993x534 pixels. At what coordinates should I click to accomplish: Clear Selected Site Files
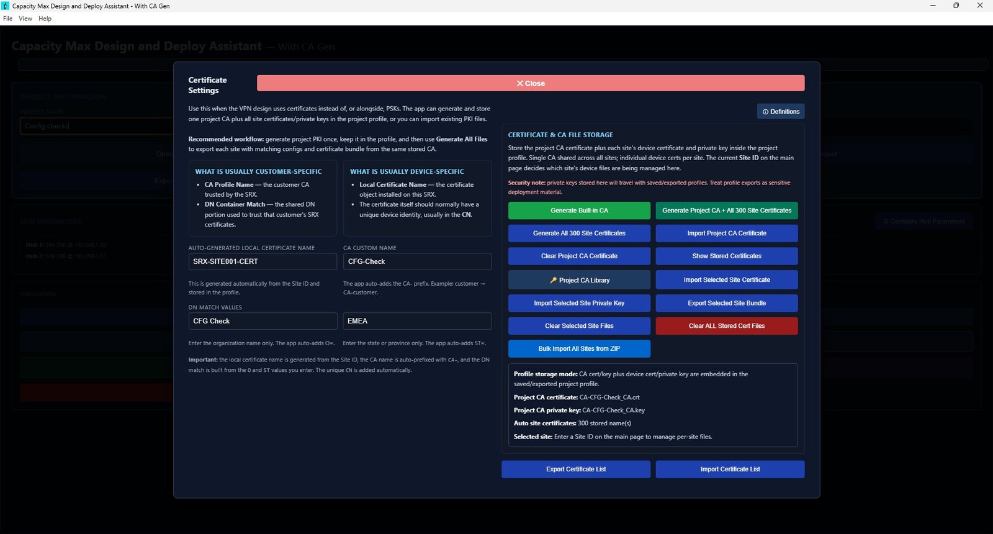[x=579, y=326]
